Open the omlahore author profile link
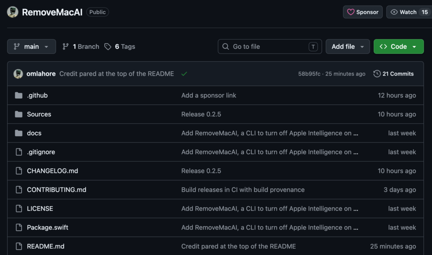This screenshot has width=432, height=255. click(41, 74)
